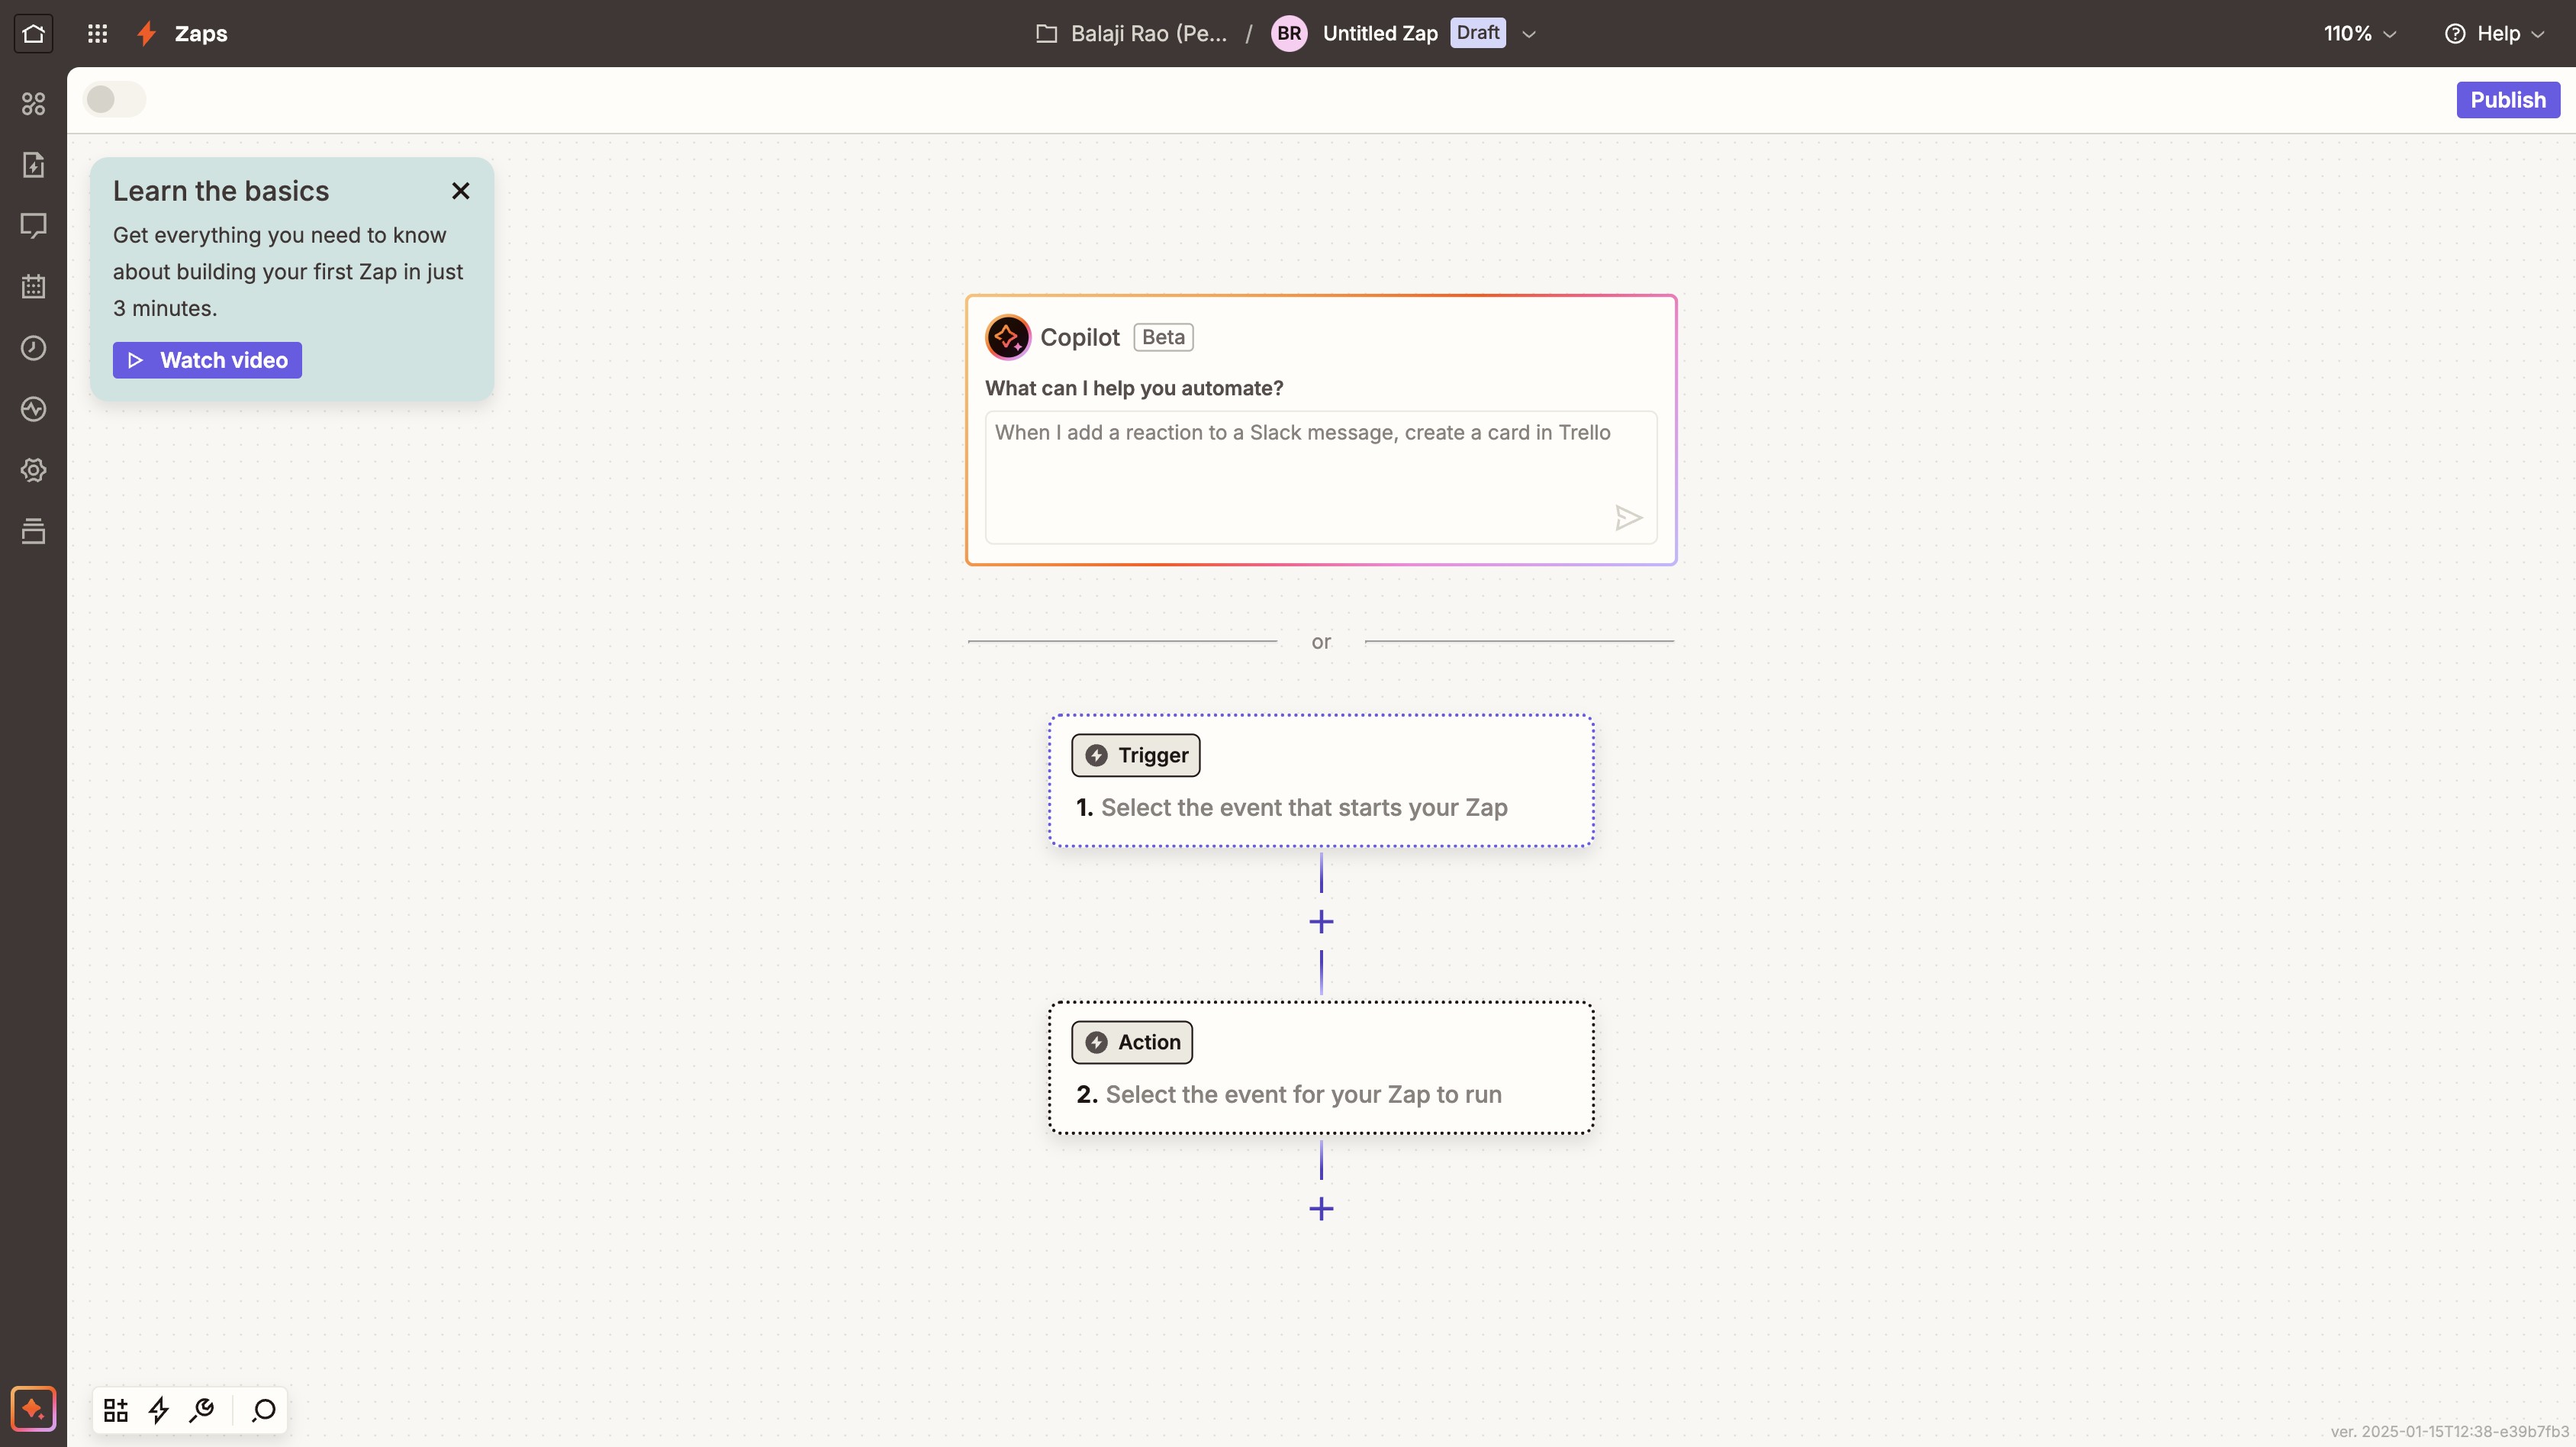Image resolution: width=2576 pixels, height=1447 pixels.
Task: Click the Action label button
Action: coord(1131,1042)
